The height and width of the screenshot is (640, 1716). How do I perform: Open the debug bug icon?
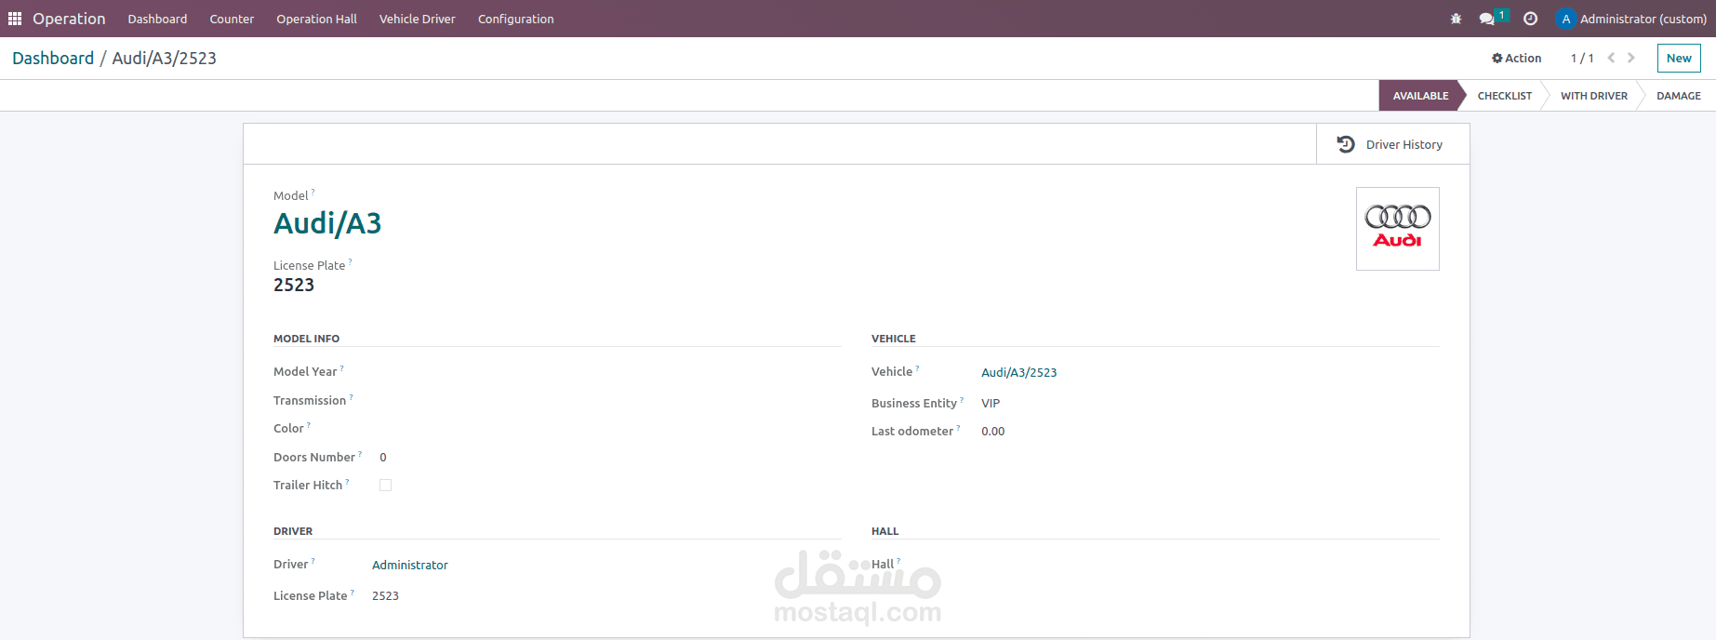click(1457, 19)
